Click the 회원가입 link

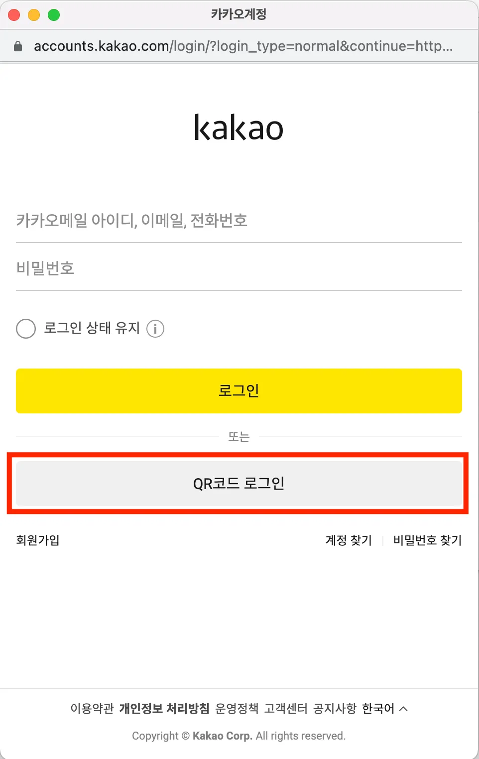(38, 540)
